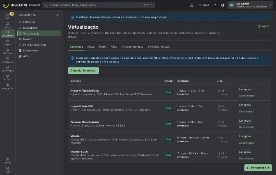Viewport: 276px width, 175px height.
Task: Go to Mapas in left rail
Action: click(7, 42)
